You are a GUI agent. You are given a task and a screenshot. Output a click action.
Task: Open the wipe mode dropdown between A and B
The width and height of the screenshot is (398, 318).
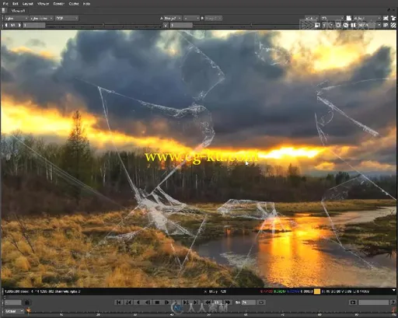(191, 18)
